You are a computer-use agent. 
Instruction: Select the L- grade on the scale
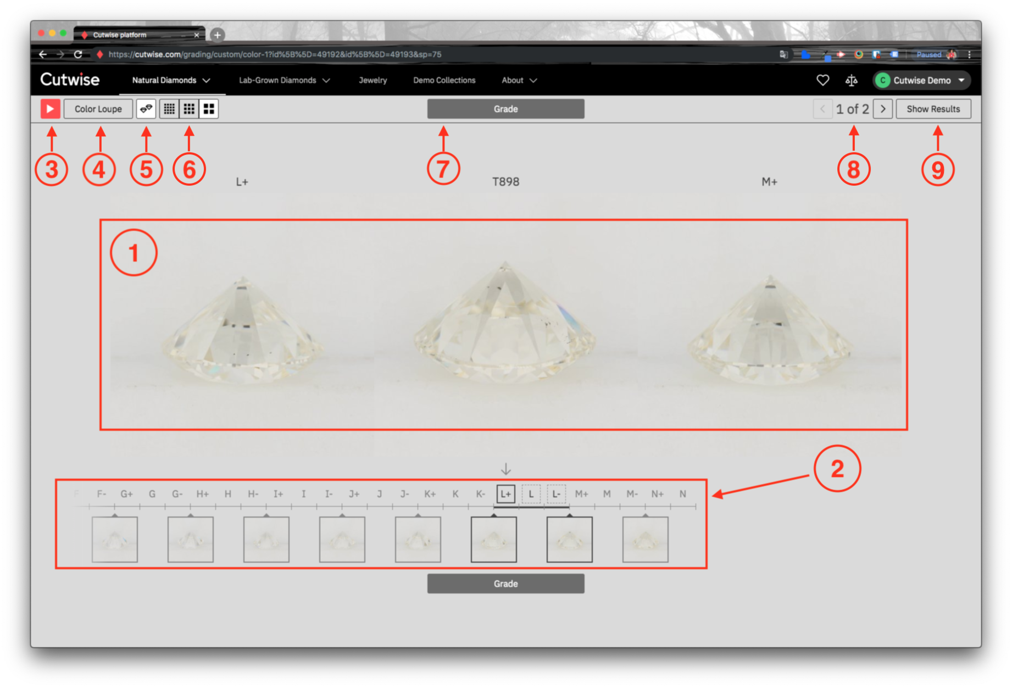click(556, 494)
